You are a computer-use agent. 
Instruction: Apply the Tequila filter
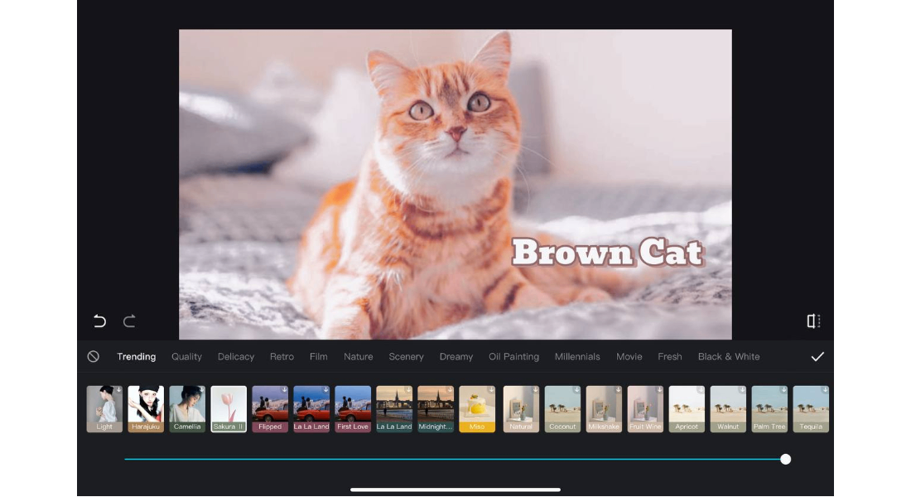(x=811, y=408)
